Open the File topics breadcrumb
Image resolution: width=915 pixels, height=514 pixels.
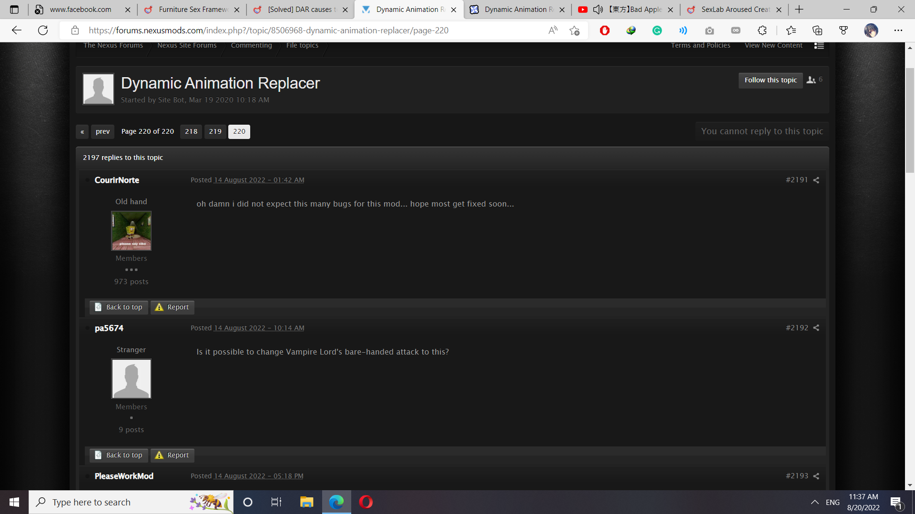pos(302,46)
